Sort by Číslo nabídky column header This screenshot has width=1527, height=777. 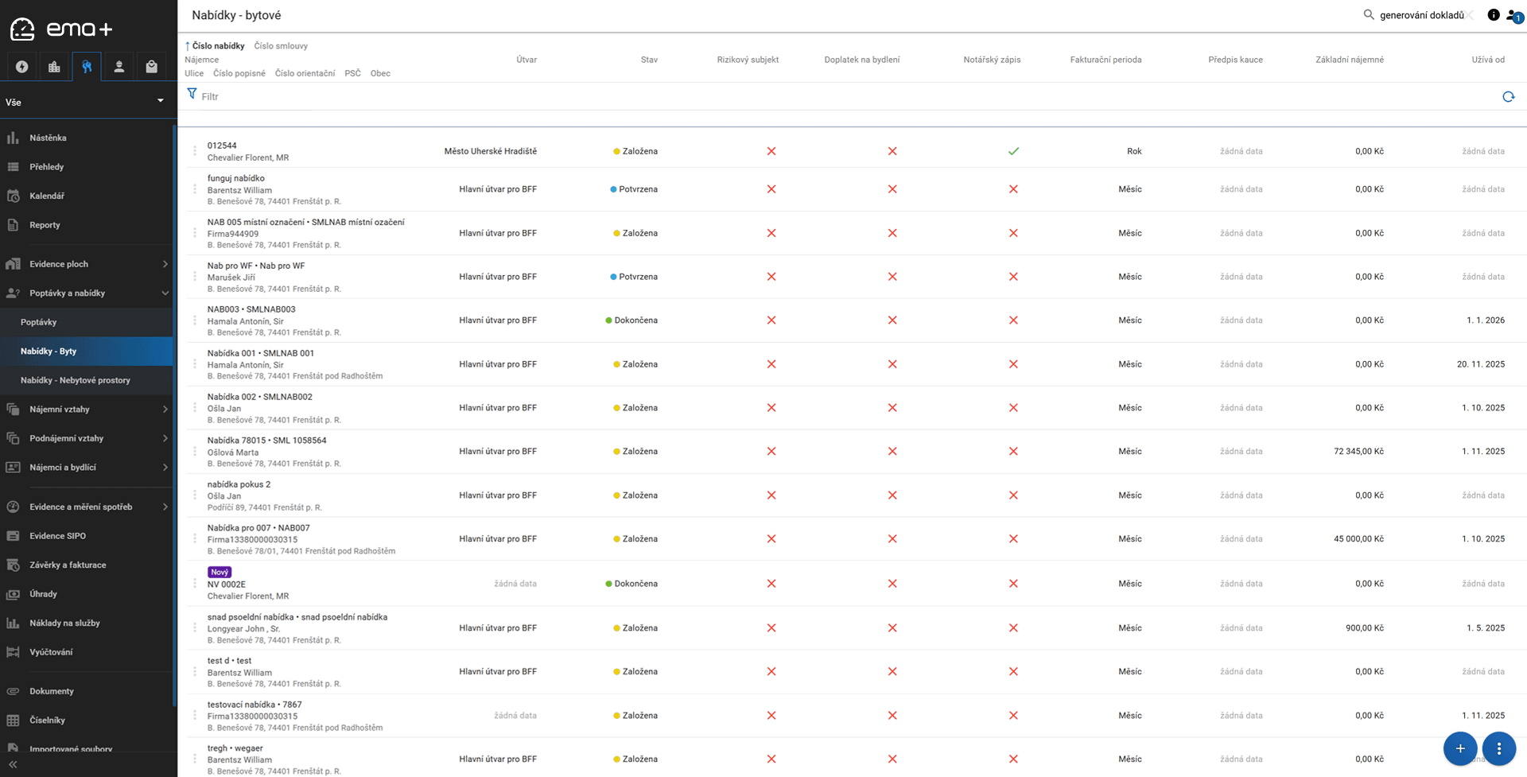pos(218,46)
